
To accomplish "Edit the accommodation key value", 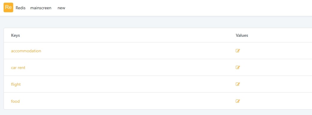I will pyautogui.click(x=238, y=50).
